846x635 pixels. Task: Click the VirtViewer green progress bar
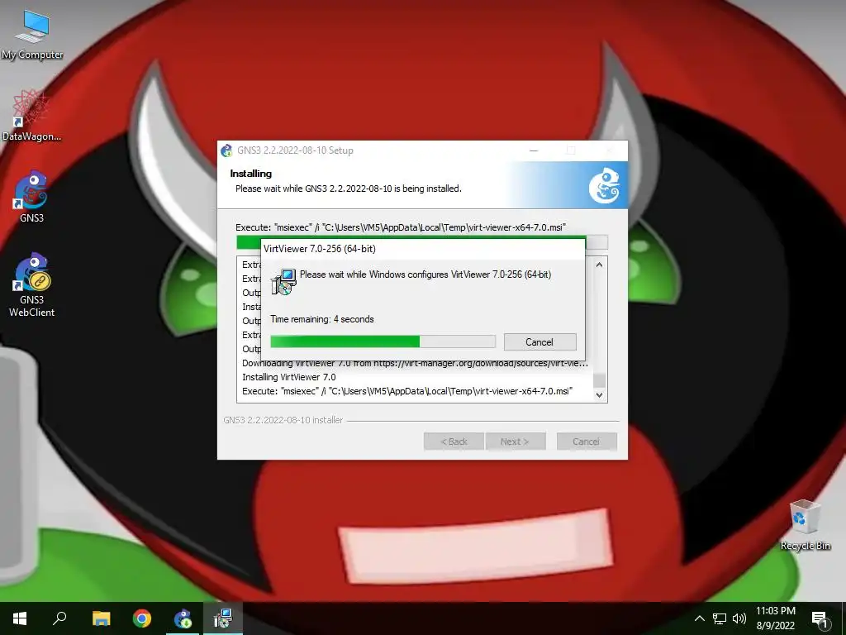pos(383,341)
